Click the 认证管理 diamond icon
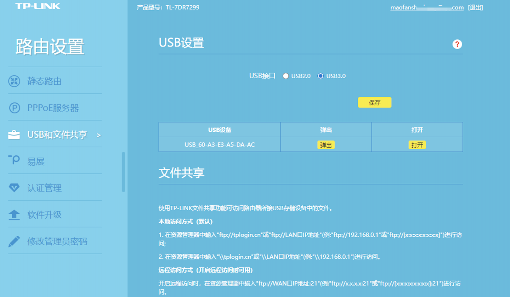 14,188
